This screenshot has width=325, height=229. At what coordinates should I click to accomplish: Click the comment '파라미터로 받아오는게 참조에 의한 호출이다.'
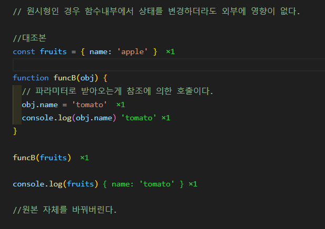[x=117, y=91]
